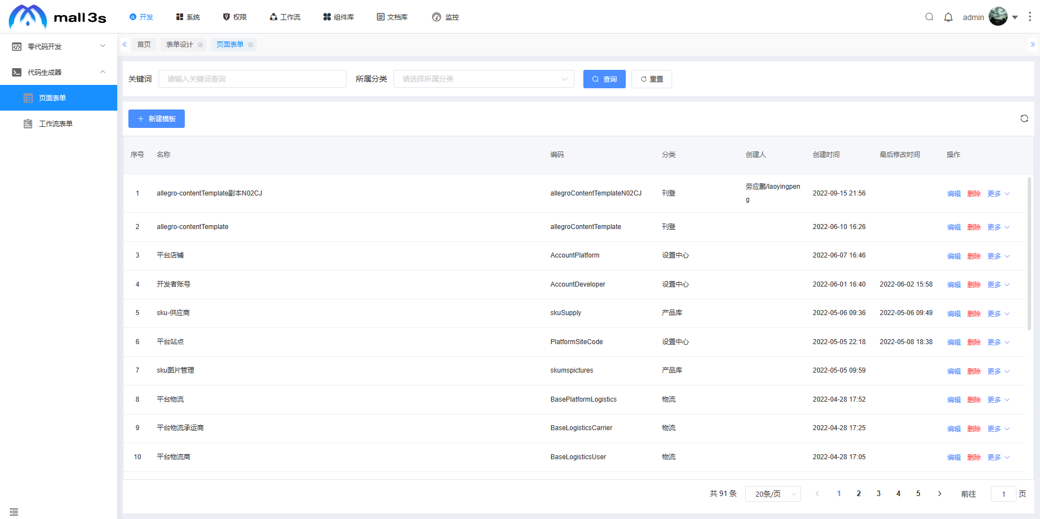Click the table vertical scrollbar
Viewport: 1040px width, 519px height.
tap(1029, 253)
